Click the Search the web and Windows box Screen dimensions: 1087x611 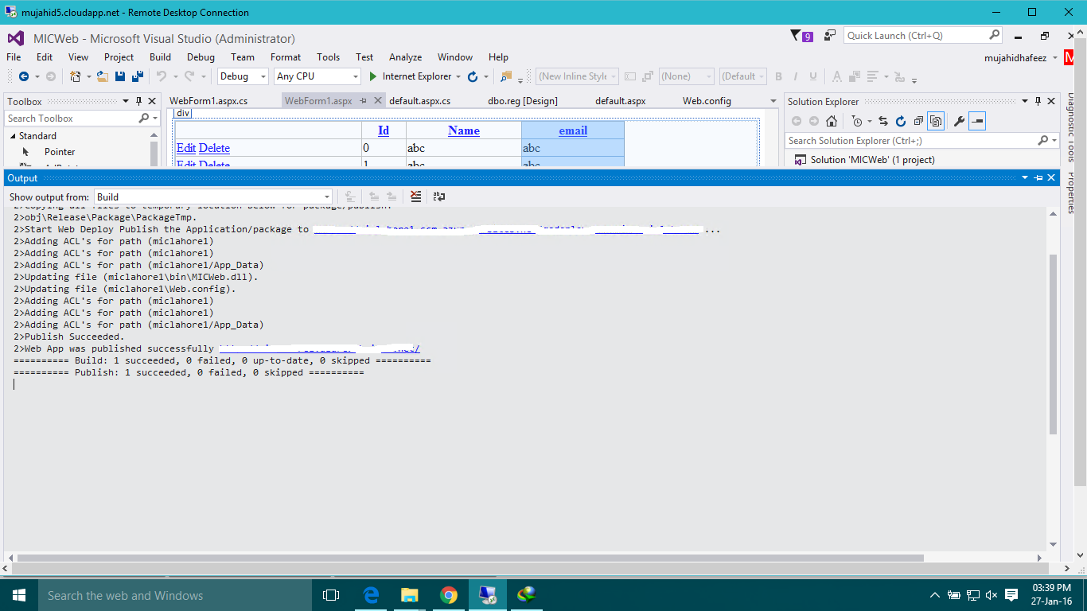pos(174,595)
